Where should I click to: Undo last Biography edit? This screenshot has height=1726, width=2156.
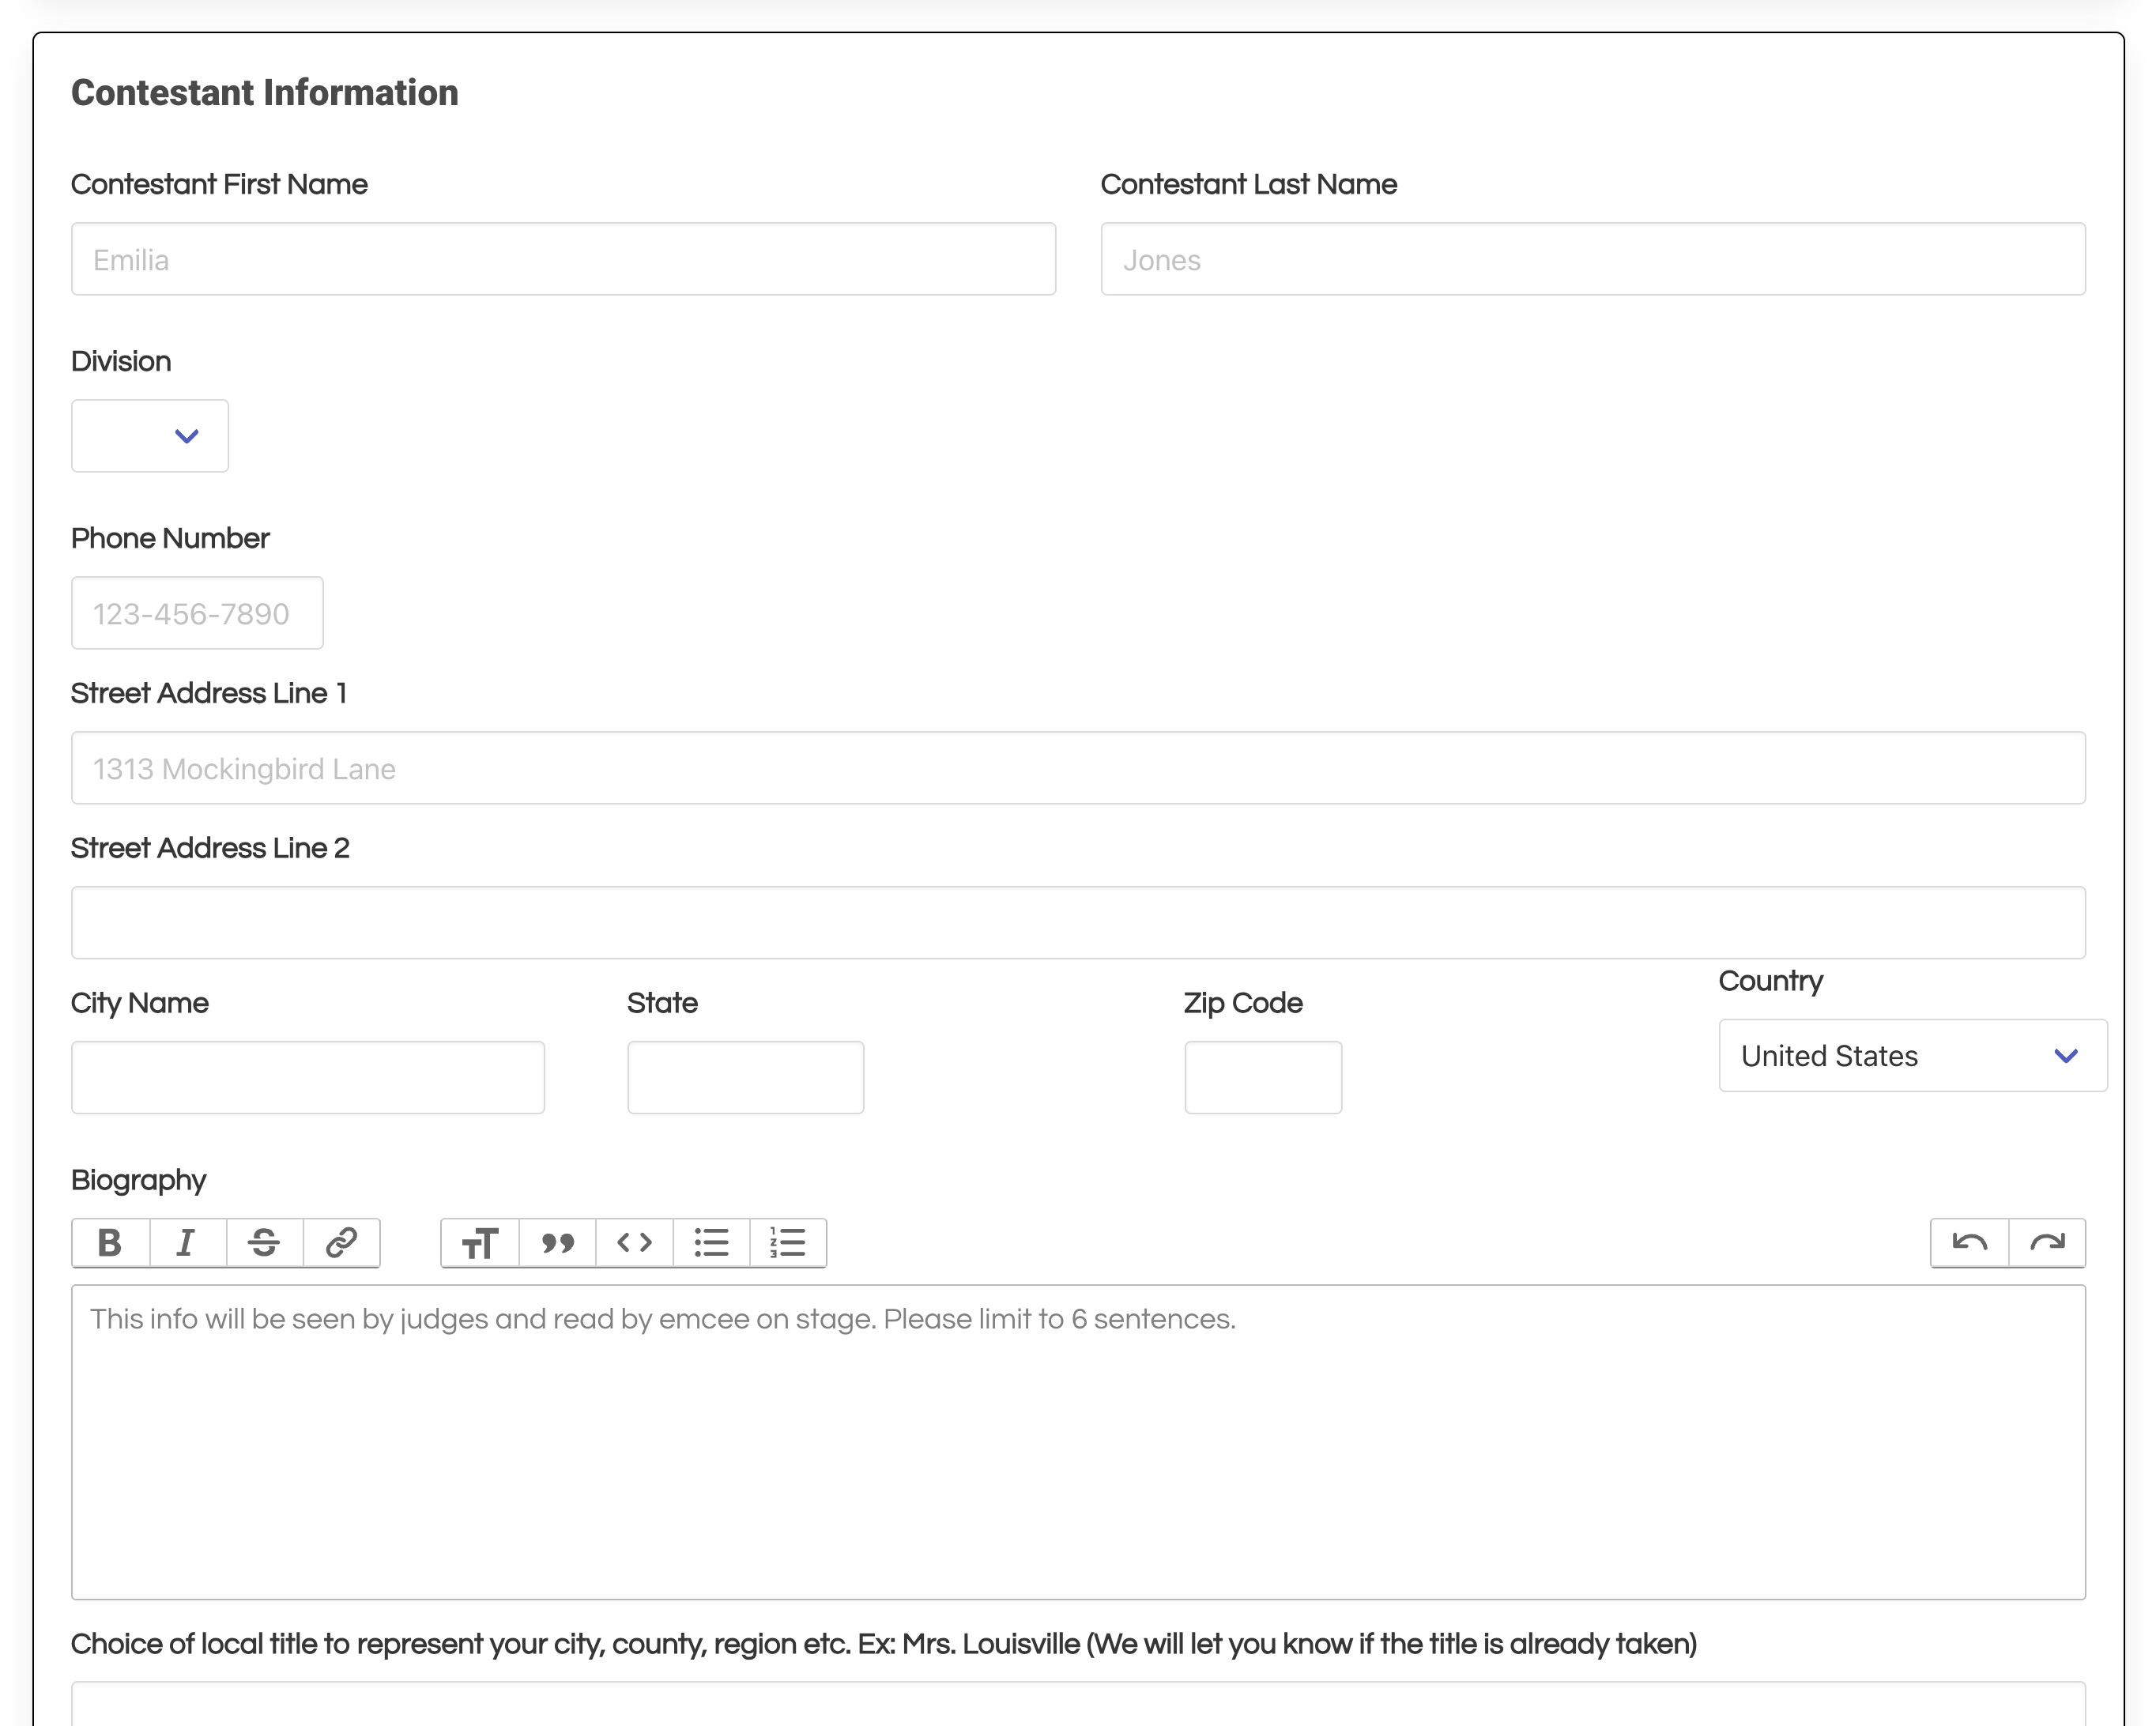coord(1969,1243)
